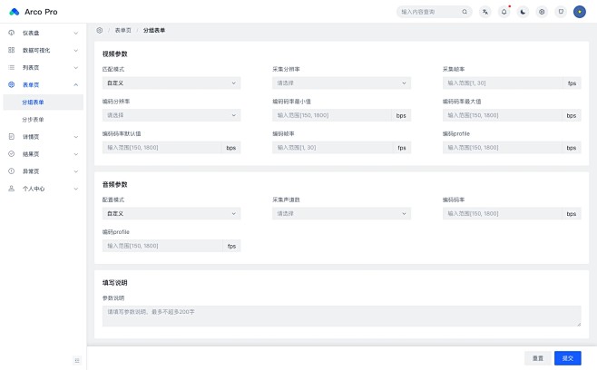
Task: Expand the 列表页 menu chevron
Action: pos(76,68)
